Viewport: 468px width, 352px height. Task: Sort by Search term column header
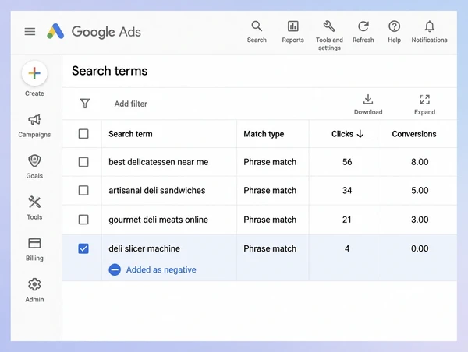[130, 134]
